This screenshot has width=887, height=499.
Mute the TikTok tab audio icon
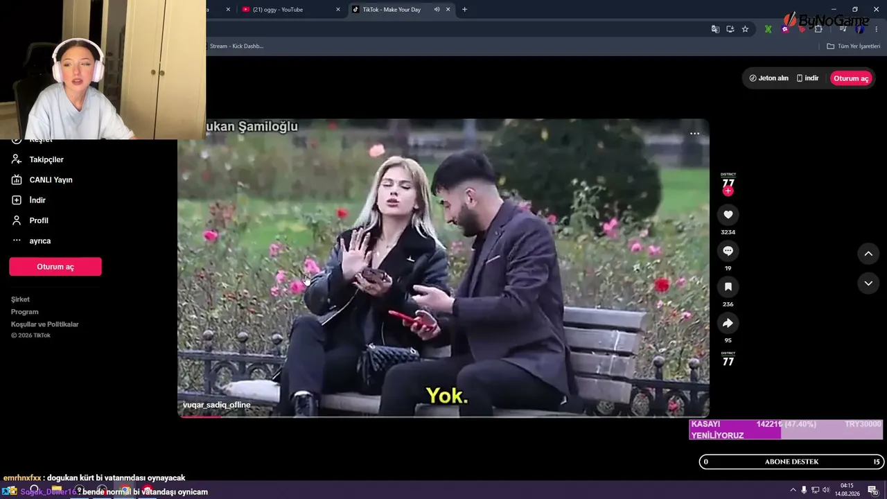coord(437,10)
